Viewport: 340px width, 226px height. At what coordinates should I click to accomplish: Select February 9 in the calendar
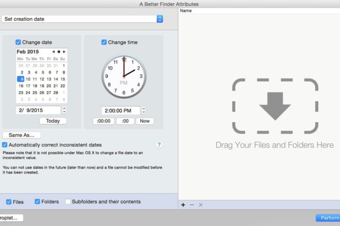point(21,79)
